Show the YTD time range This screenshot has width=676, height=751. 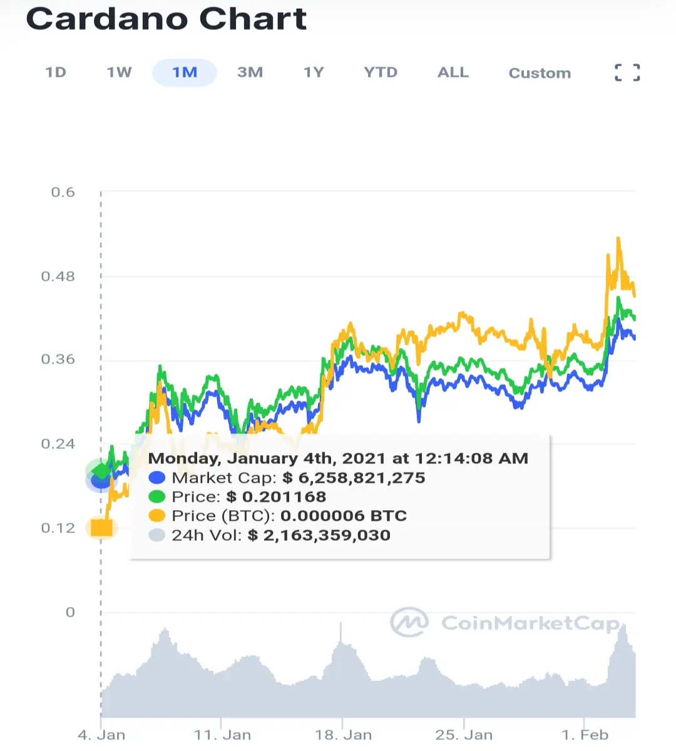(381, 73)
